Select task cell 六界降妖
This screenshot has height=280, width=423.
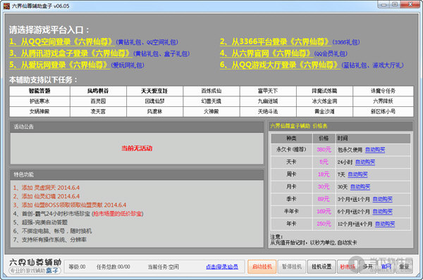(383, 101)
